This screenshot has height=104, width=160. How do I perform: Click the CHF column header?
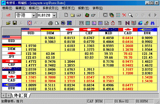(89, 32)
